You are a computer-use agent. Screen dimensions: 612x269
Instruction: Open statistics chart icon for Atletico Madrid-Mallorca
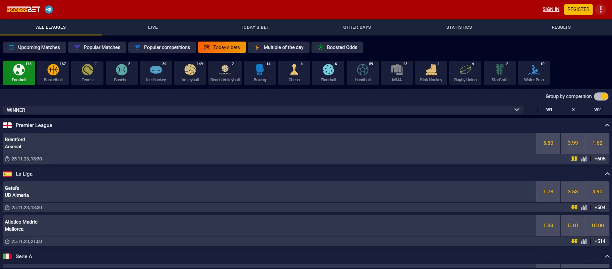(584, 241)
